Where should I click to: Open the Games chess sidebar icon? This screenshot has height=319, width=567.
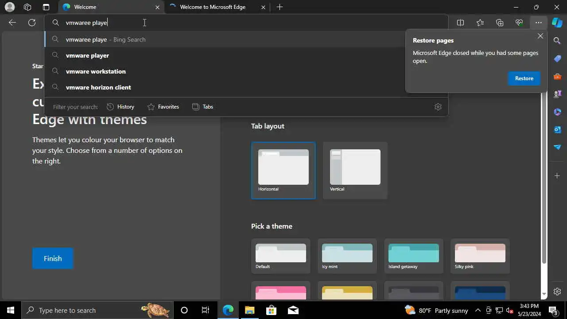point(557,94)
